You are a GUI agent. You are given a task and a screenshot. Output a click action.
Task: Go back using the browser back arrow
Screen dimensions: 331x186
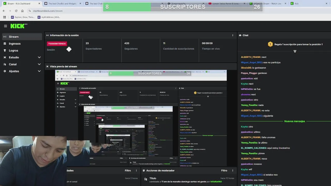point(4,11)
